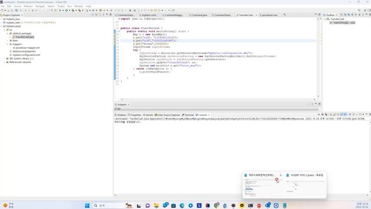Collapse the src folder node

(x=5, y=30)
